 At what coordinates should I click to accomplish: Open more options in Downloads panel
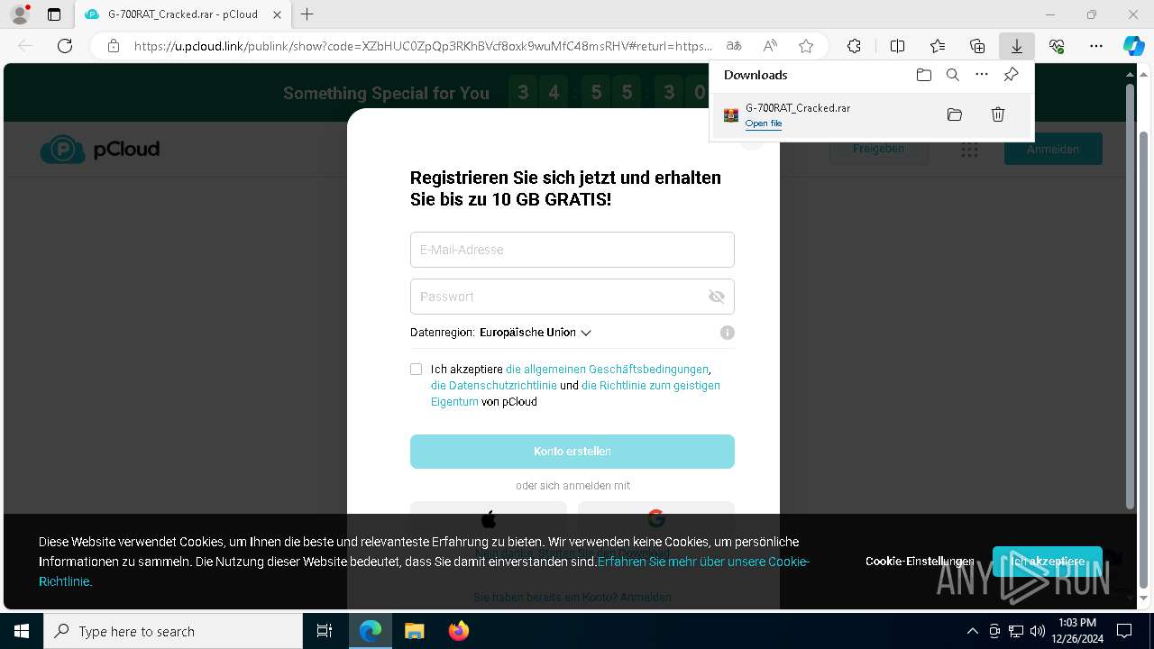click(x=982, y=75)
